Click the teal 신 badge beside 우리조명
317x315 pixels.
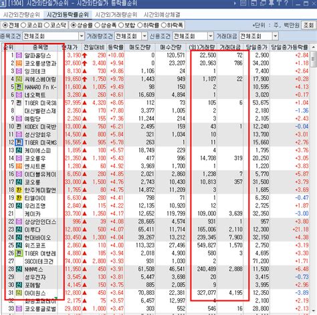pyautogui.click(x=19, y=206)
